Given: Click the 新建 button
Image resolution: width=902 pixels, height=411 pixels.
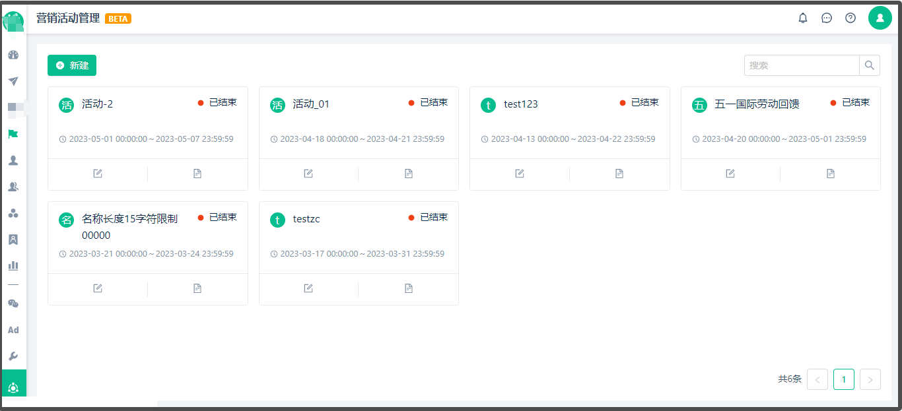Looking at the screenshot, I should [72, 65].
